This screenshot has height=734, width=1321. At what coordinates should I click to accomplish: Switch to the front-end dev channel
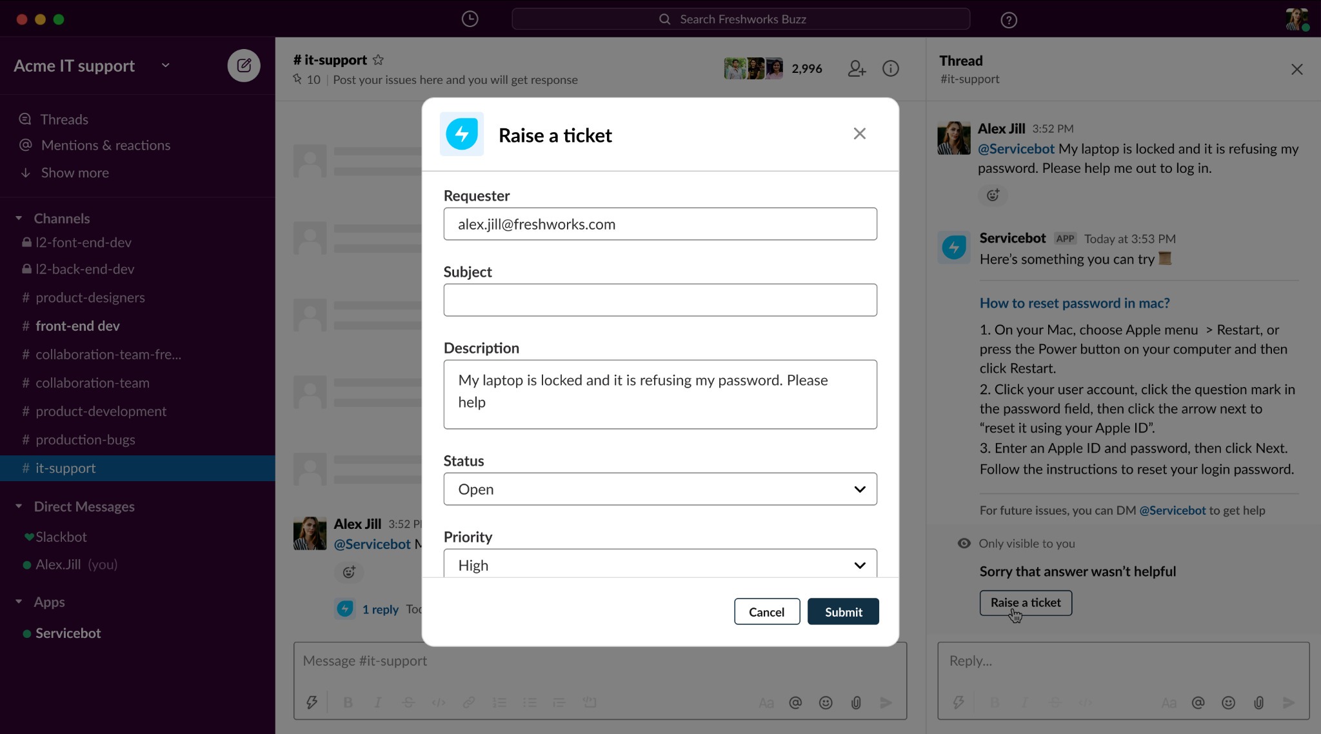tap(77, 326)
